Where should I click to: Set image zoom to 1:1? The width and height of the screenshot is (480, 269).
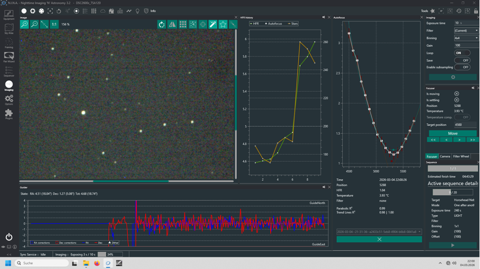point(54,24)
